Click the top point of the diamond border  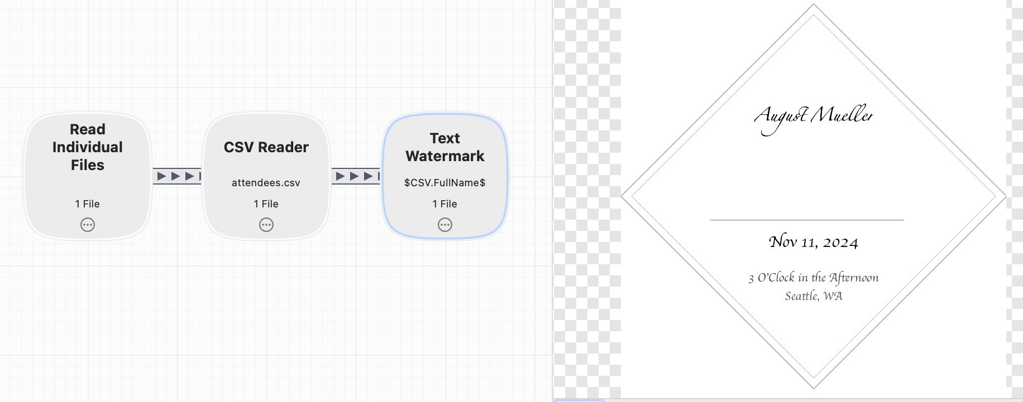point(814,5)
